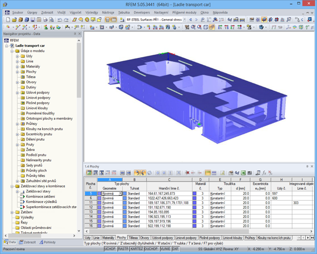The image size is (317, 254).
Task: Select Kombinace zatížení in navigator
Action: (41, 197)
